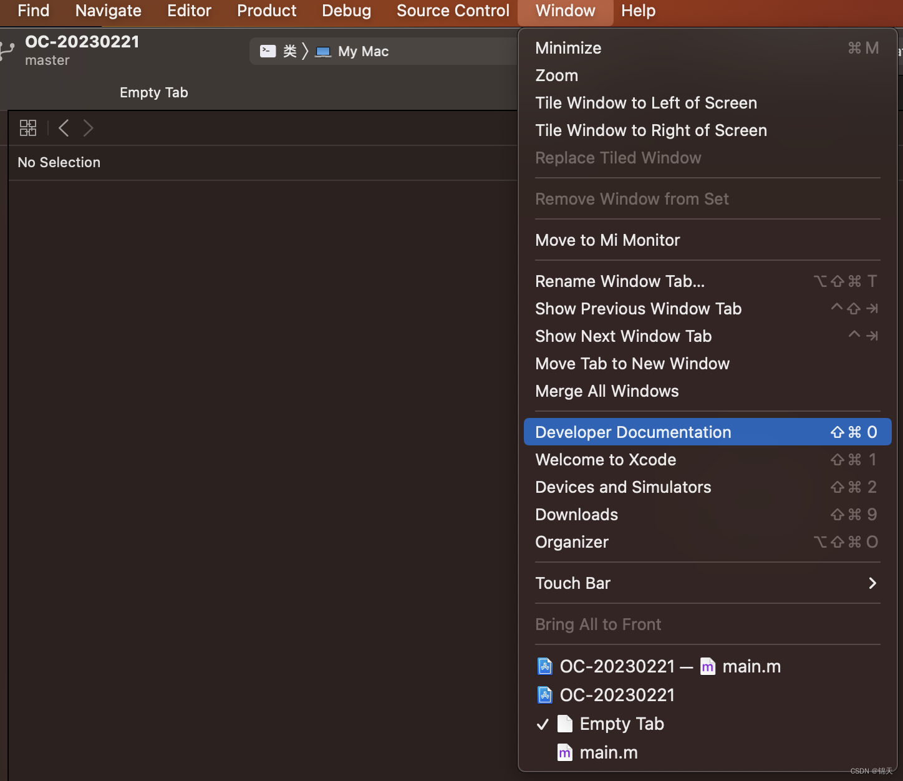Open Developer Documentation

708,432
